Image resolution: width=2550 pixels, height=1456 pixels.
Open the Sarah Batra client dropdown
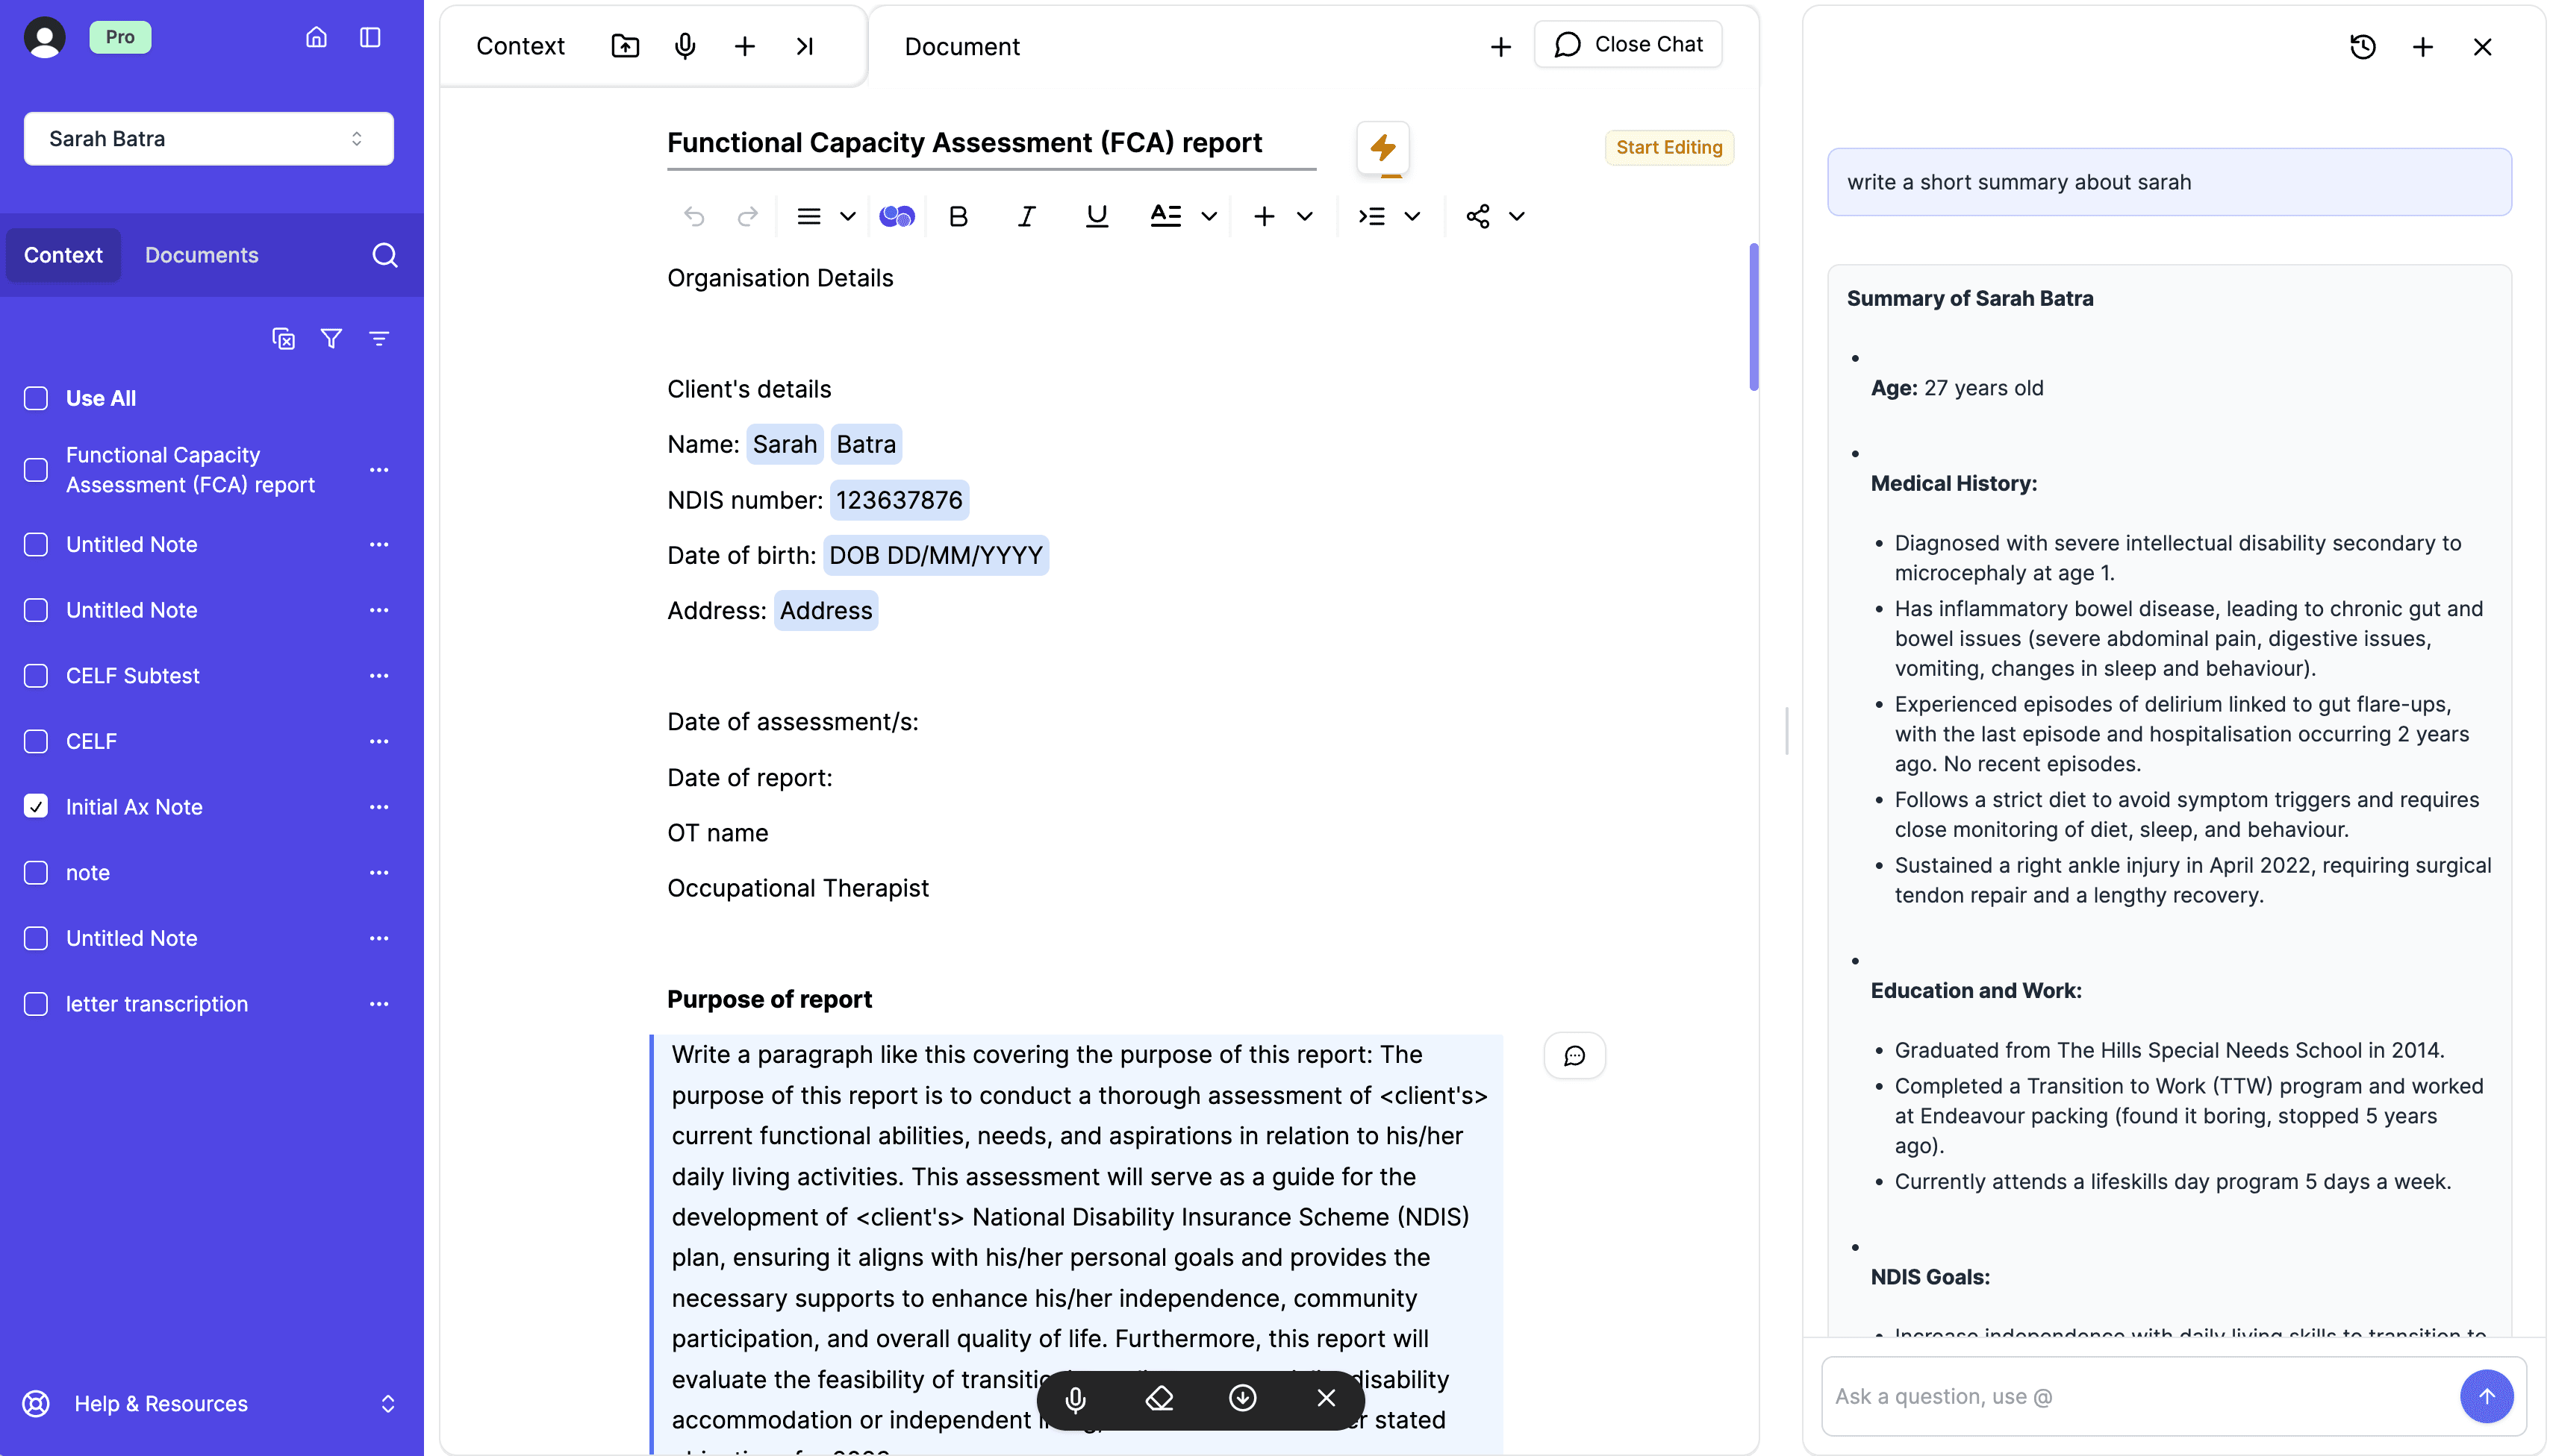(x=208, y=139)
